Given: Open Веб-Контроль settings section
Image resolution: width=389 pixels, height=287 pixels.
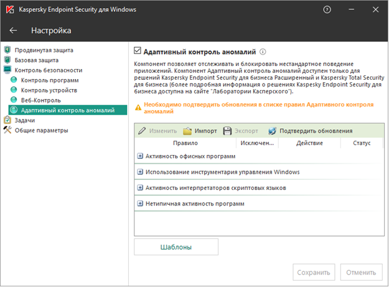Looking at the screenshot, I should (42, 100).
